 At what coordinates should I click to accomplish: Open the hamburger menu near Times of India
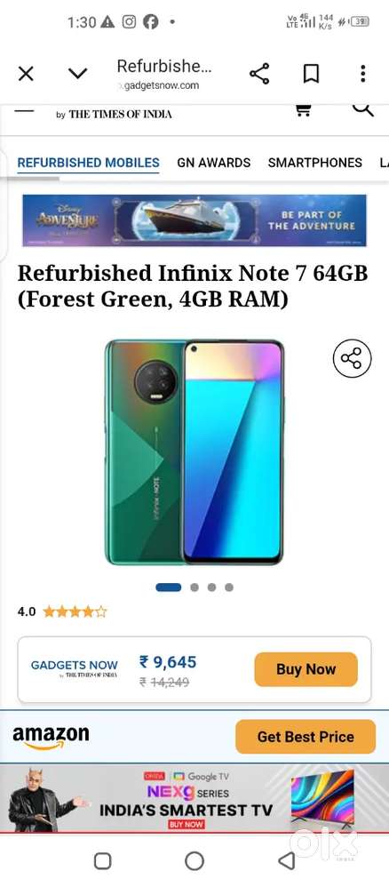24,110
